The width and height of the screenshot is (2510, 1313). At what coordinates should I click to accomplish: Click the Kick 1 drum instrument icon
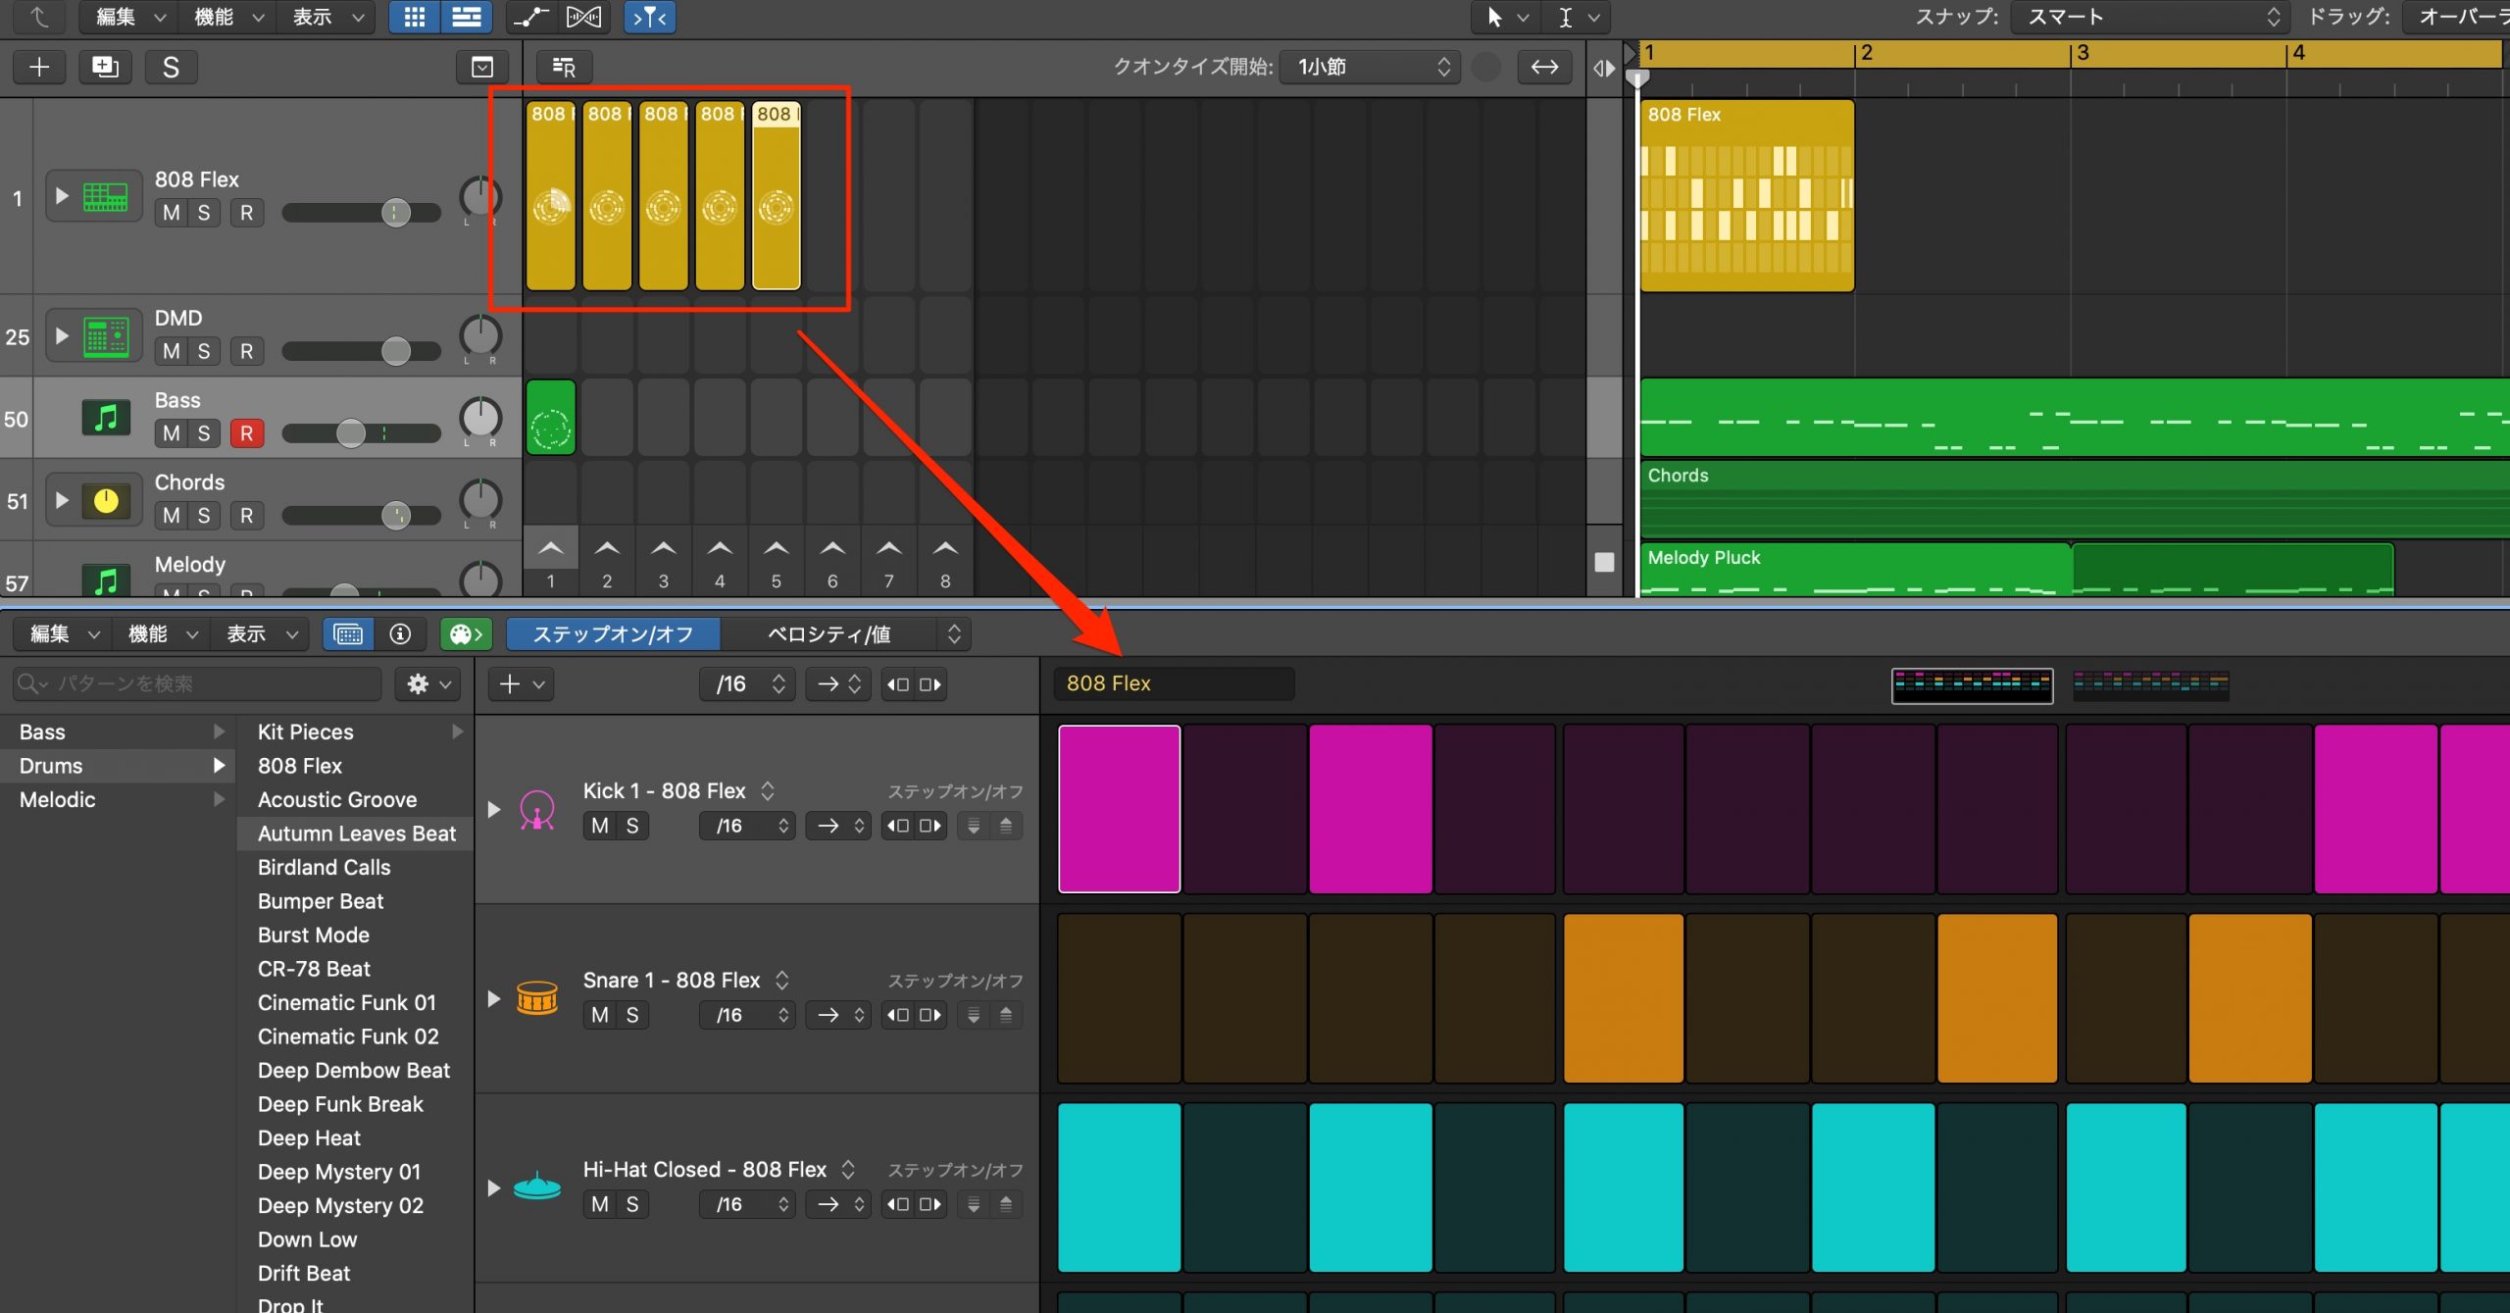[537, 809]
